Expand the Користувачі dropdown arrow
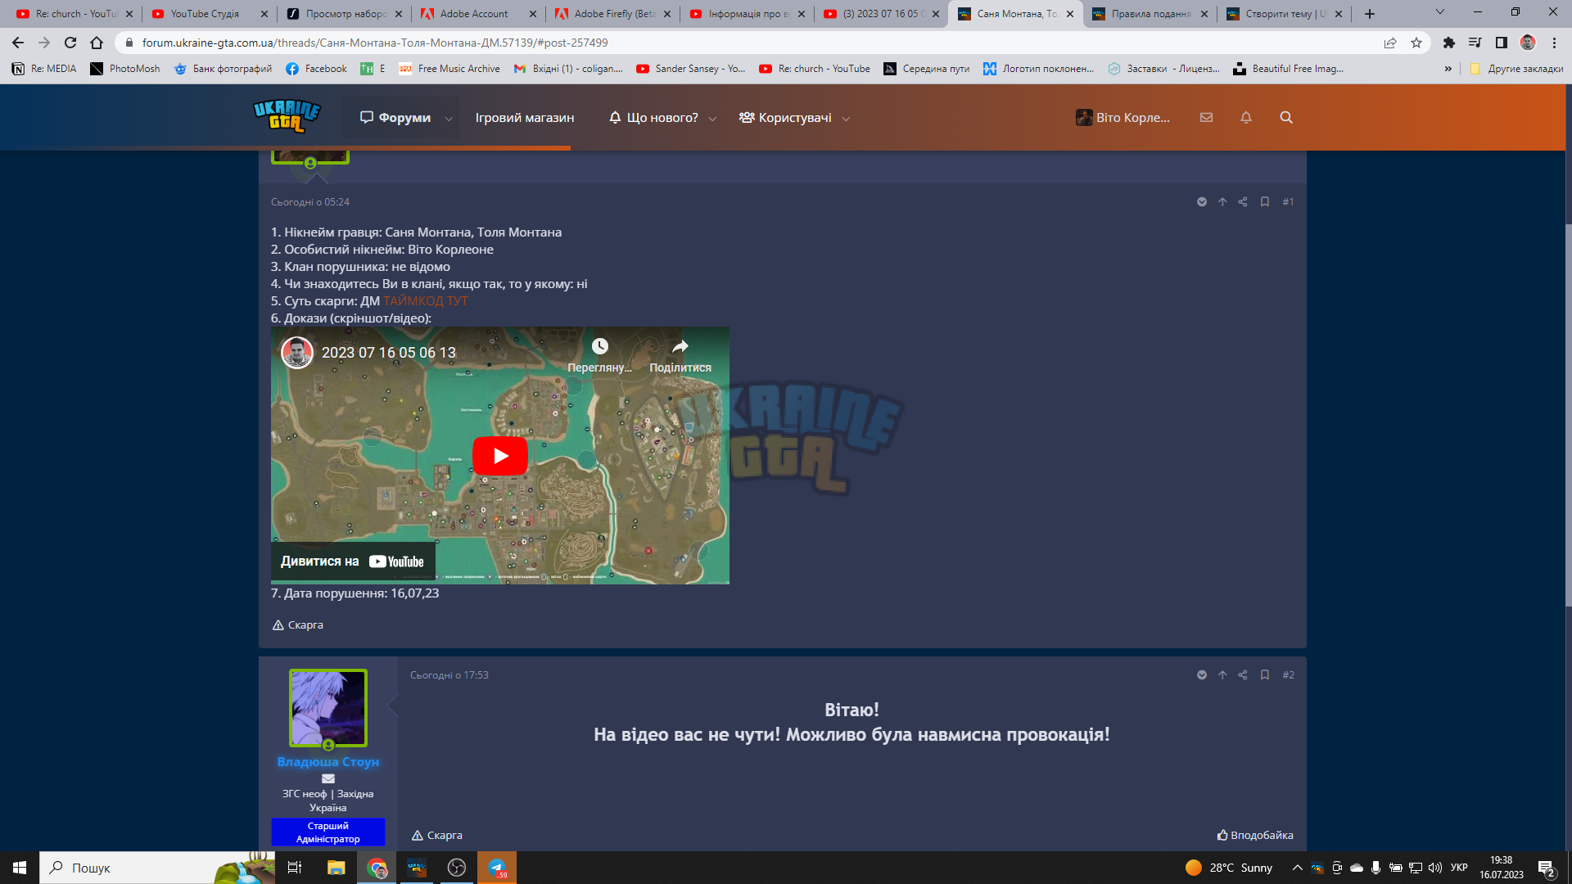 click(x=846, y=119)
